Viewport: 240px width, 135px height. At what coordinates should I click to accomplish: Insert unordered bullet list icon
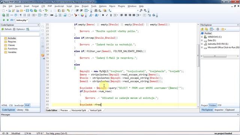coord(25,15)
